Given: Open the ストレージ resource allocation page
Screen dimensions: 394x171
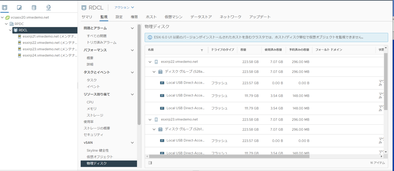Looking at the screenshot, I should [95, 115].
